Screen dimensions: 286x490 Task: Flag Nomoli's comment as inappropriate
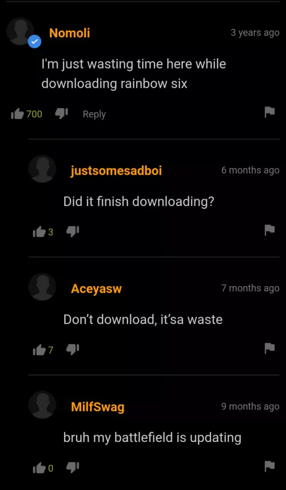coord(269,112)
